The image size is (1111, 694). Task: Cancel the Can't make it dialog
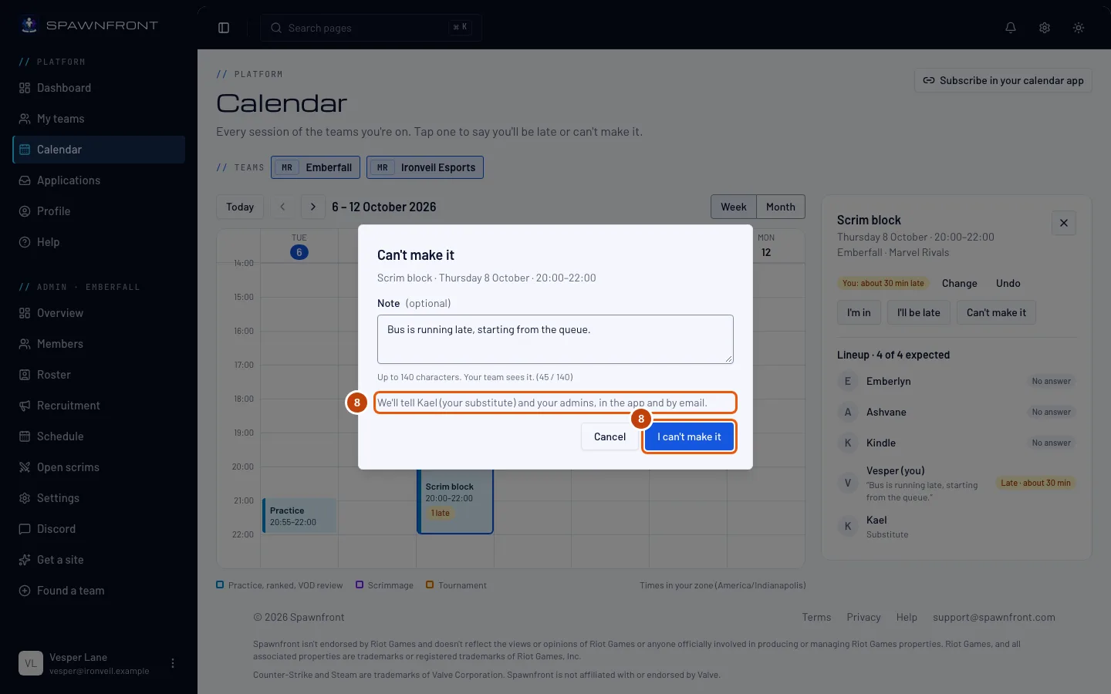pos(610,436)
